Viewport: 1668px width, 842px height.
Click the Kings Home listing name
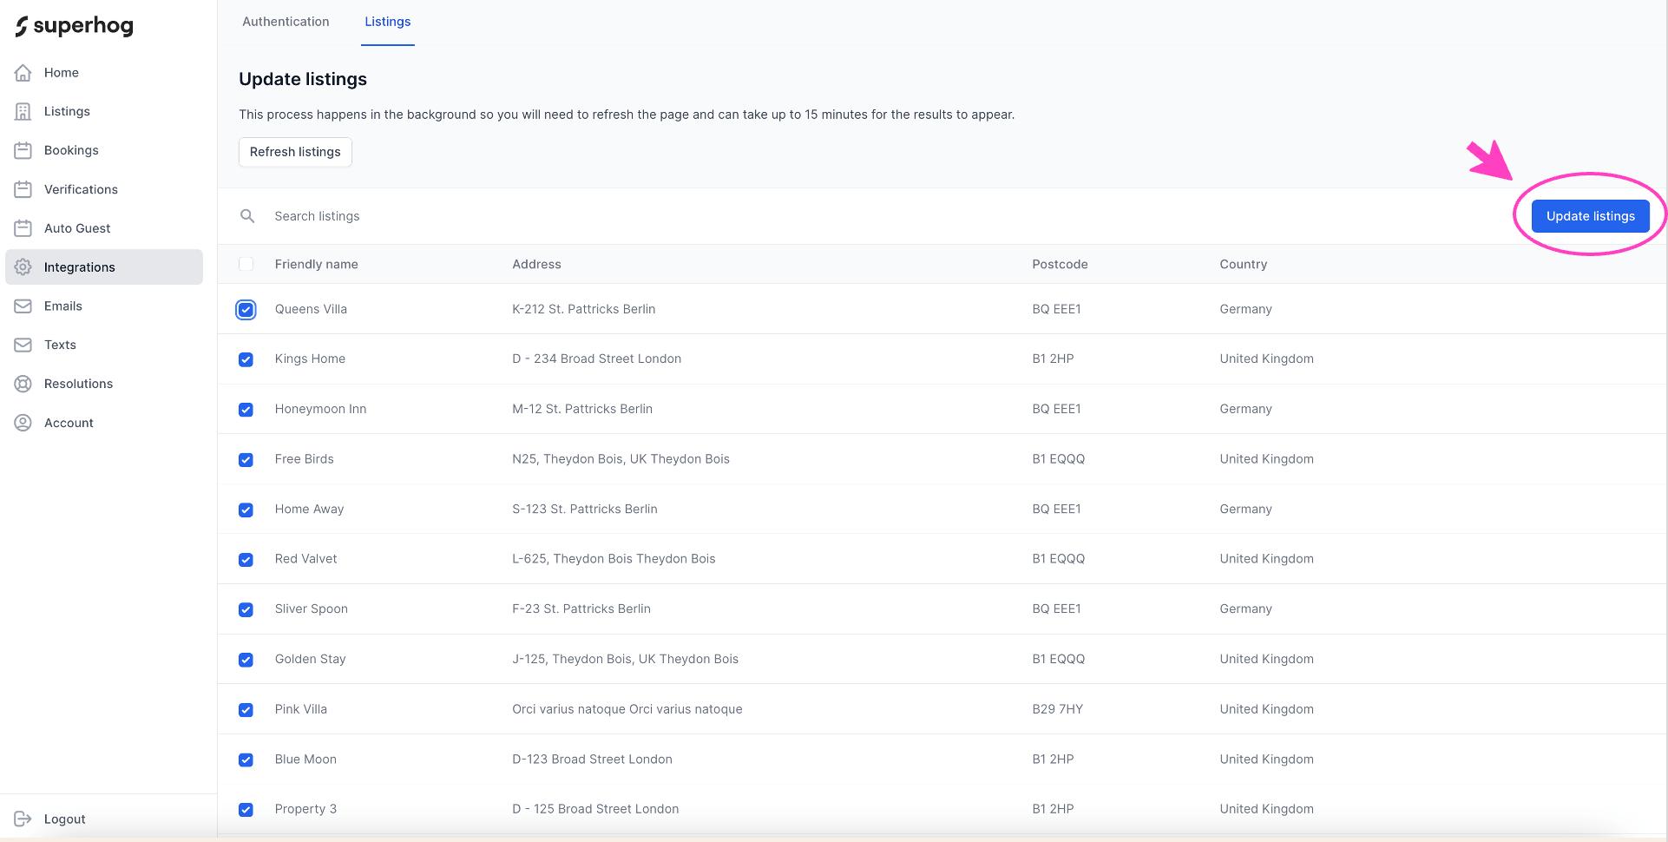[x=310, y=359]
